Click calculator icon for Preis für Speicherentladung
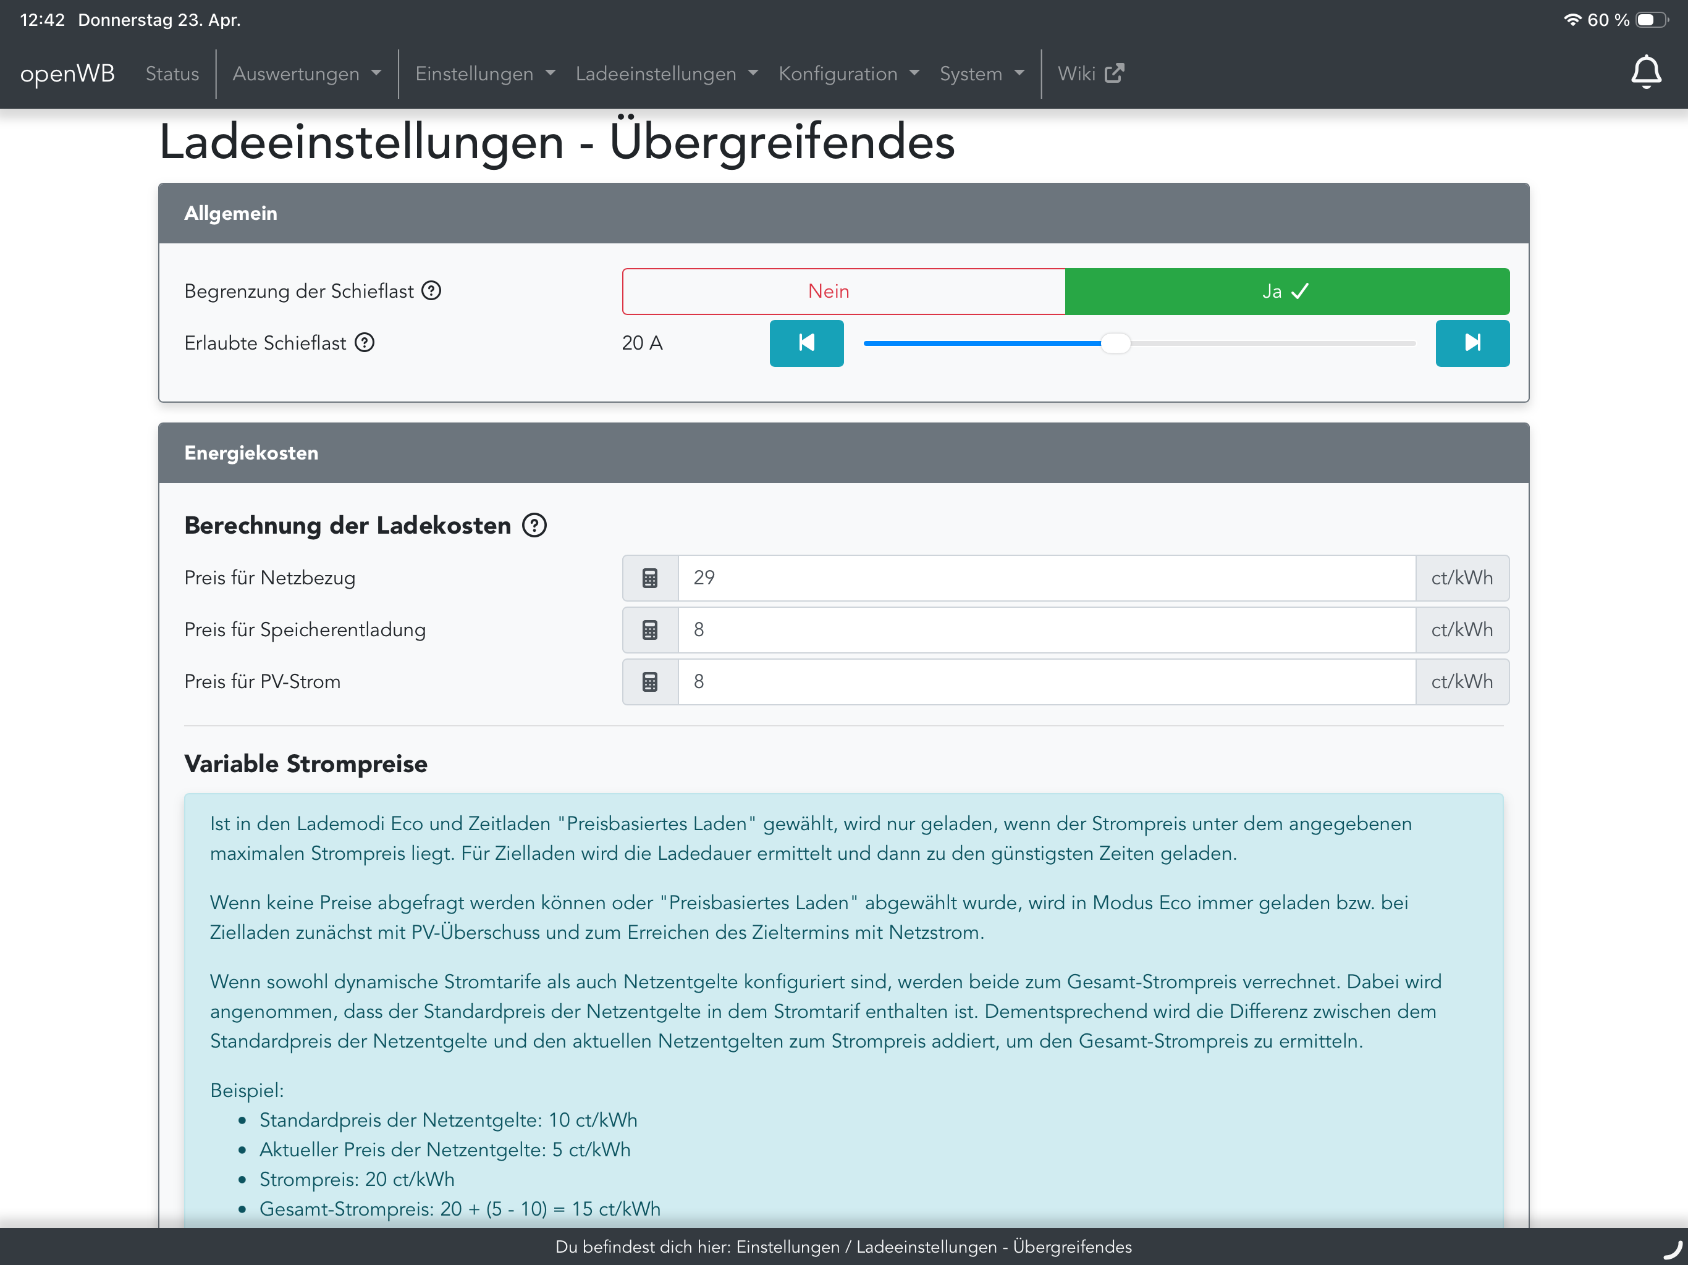This screenshot has width=1688, height=1265. pyautogui.click(x=649, y=629)
